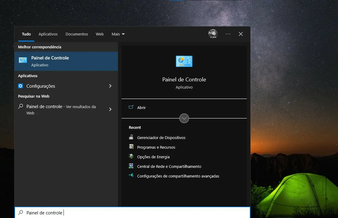The width and height of the screenshot is (338, 218).
Task: Open Gerenciador de Dispositivos recent item
Action: click(161, 138)
